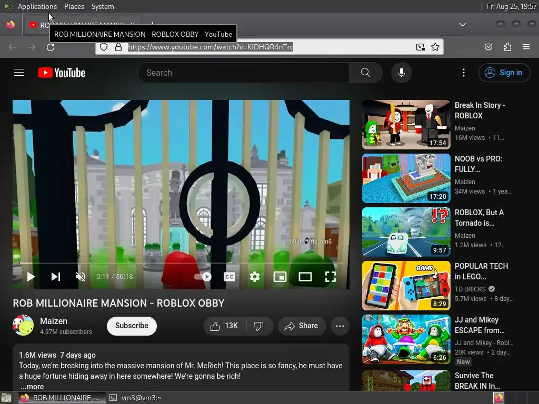Open JJ and Mikey ESCAPE from... video
Image resolution: width=539 pixels, height=404 pixels.
tap(406, 339)
